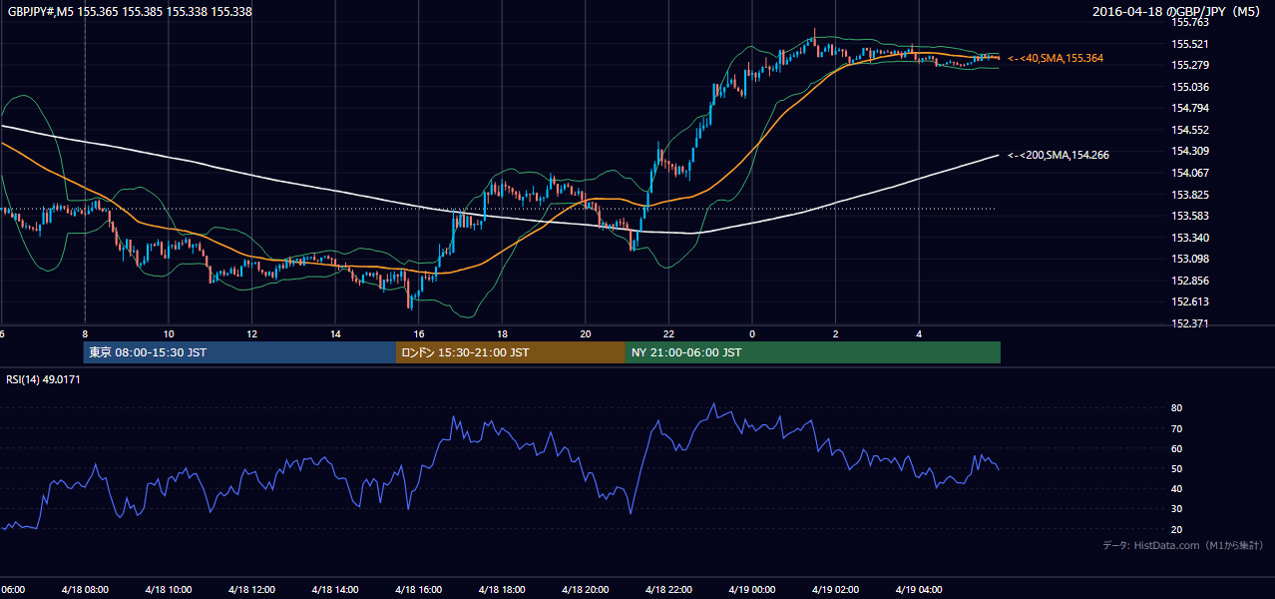This screenshot has width=1275, height=599.
Task: Click hour label 14 on chart time axis
Action: 335,333
